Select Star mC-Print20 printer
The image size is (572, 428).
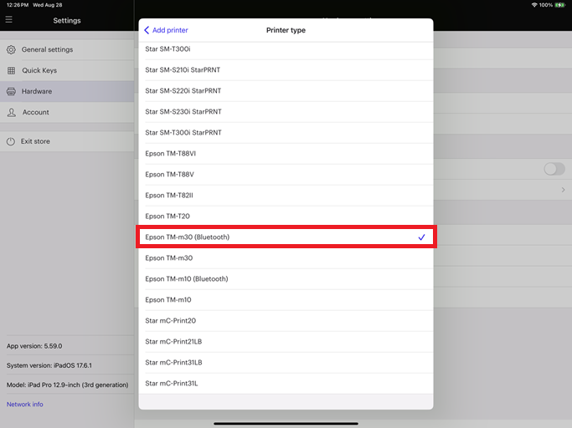click(286, 321)
